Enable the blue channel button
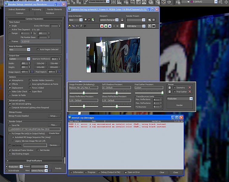The width and height of the screenshot is (229, 182). click(109, 26)
